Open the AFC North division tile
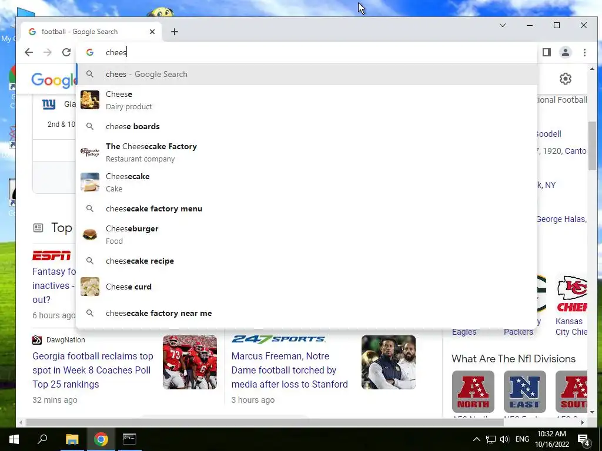The image size is (602, 451). click(x=473, y=392)
